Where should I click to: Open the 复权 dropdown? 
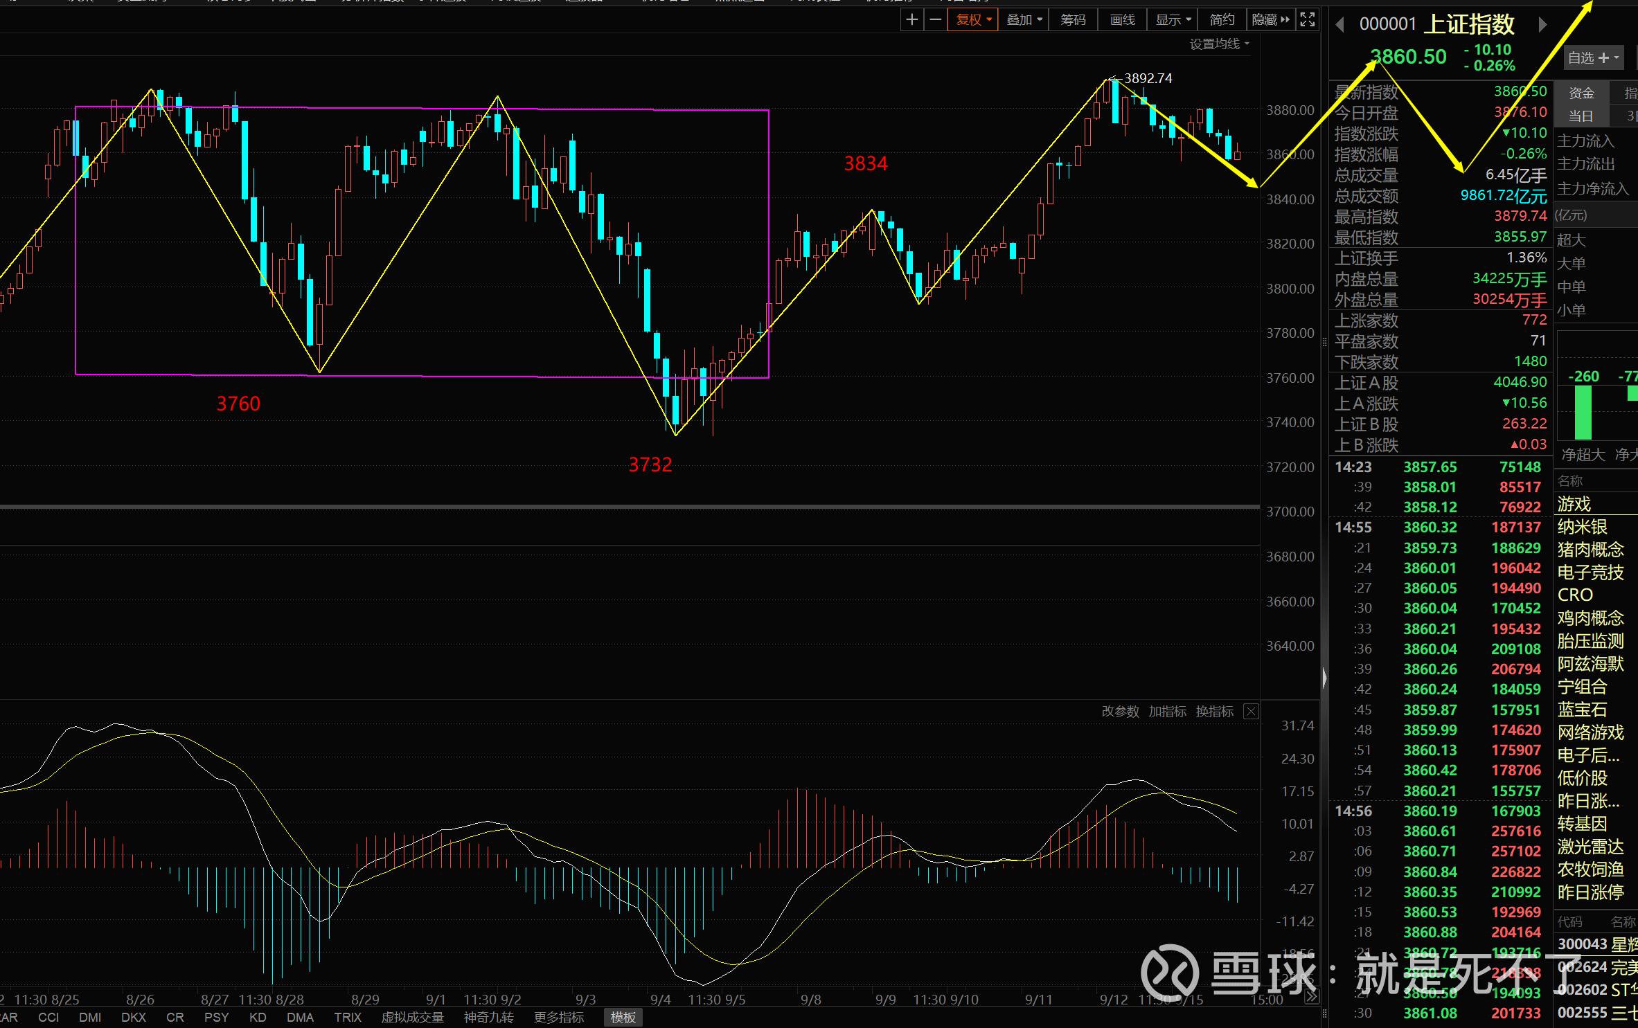(x=973, y=20)
